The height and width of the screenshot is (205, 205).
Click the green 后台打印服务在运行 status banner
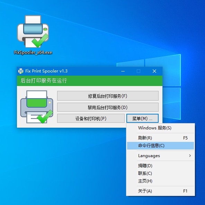[x=90, y=81]
